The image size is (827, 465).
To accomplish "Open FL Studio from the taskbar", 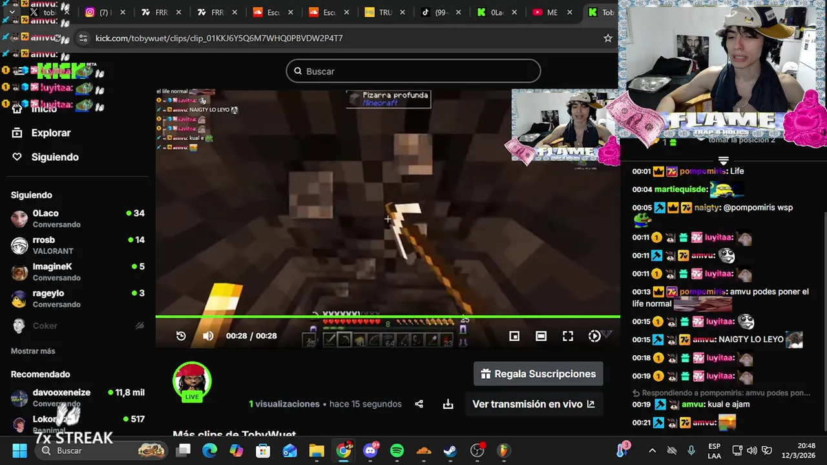I will [504, 451].
